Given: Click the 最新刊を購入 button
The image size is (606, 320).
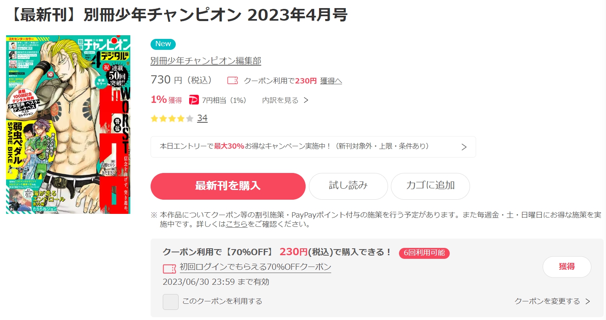Looking at the screenshot, I should coord(228,186).
